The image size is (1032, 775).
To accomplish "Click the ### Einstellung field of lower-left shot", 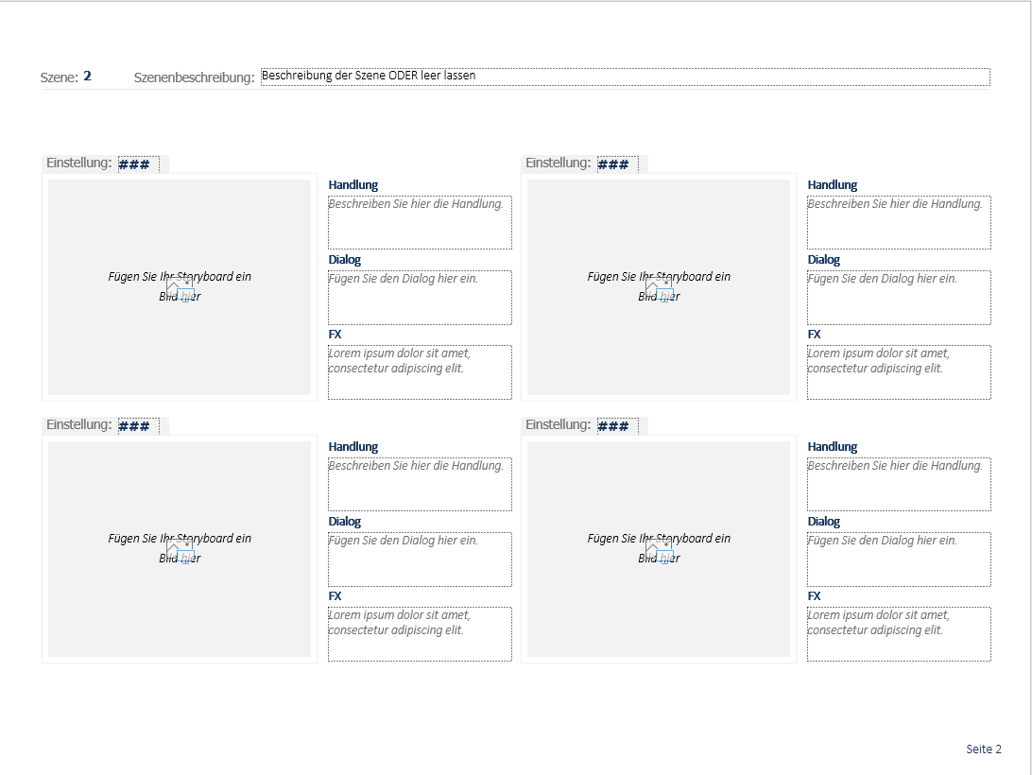I will 138,426.
